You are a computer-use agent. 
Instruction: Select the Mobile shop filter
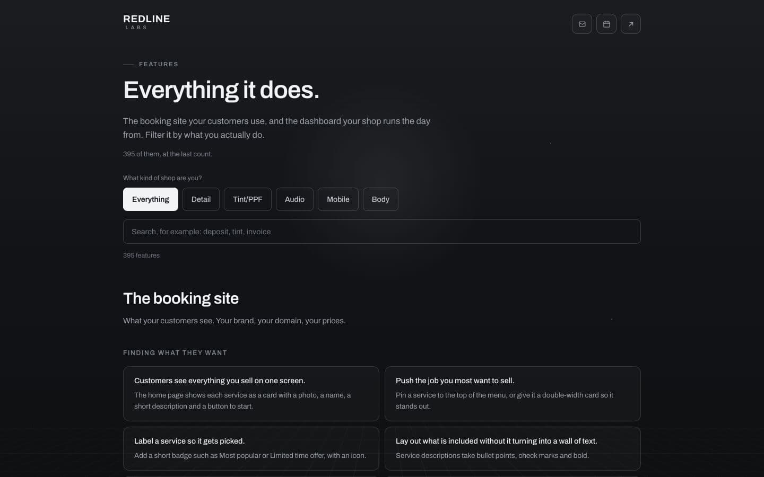tap(338, 199)
